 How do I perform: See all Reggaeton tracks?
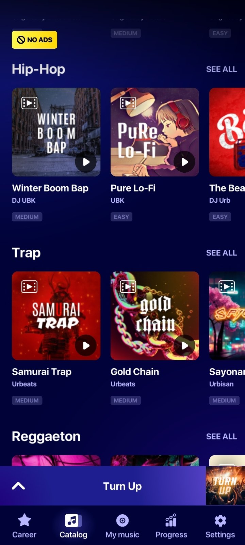tap(222, 436)
